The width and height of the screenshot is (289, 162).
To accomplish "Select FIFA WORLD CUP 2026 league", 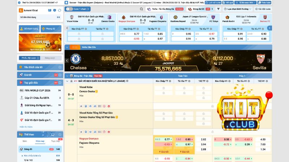I will tap(40, 90).
